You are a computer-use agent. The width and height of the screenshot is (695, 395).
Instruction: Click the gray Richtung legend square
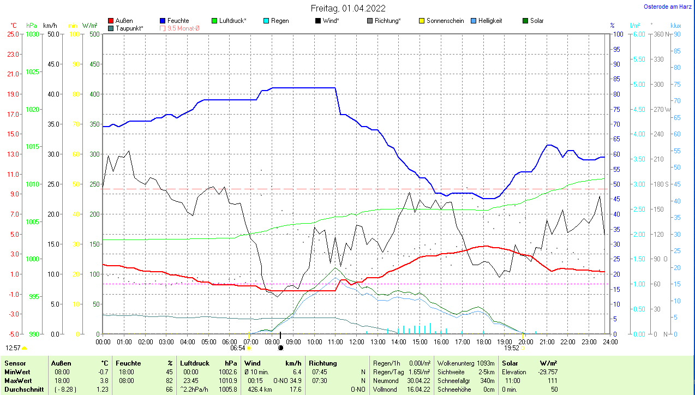[370, 21]
